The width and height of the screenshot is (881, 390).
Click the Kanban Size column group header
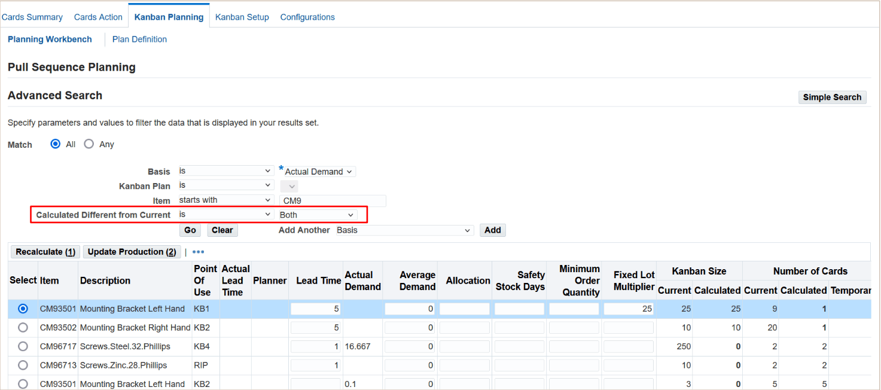click(x=699, y=271)
